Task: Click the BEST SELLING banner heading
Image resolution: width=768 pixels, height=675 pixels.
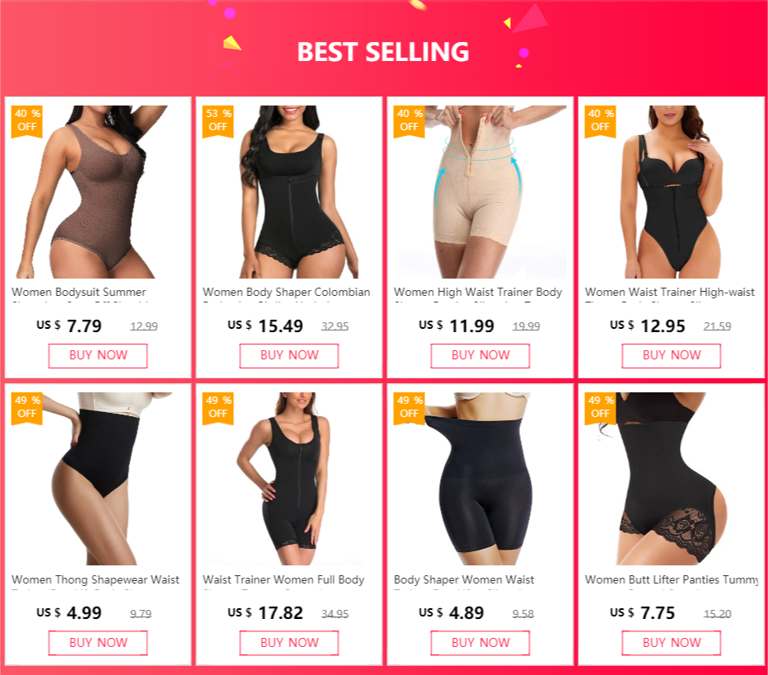Action: tap(383, 52)
